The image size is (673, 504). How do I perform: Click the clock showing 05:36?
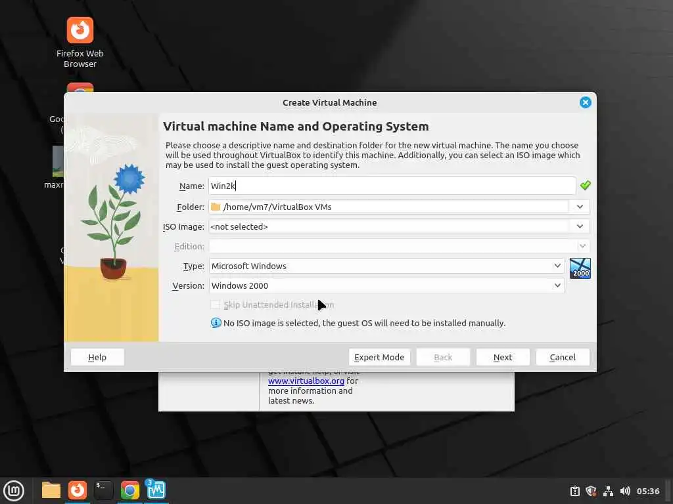pos(647,491)
